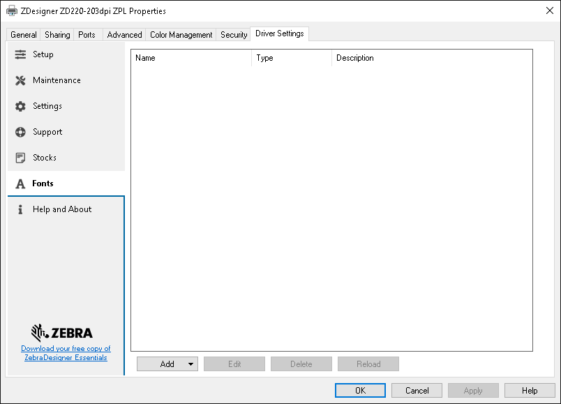Screen dimensions: 561x404
Task: Switch to the Sharing tab
Action: point(57,33)
